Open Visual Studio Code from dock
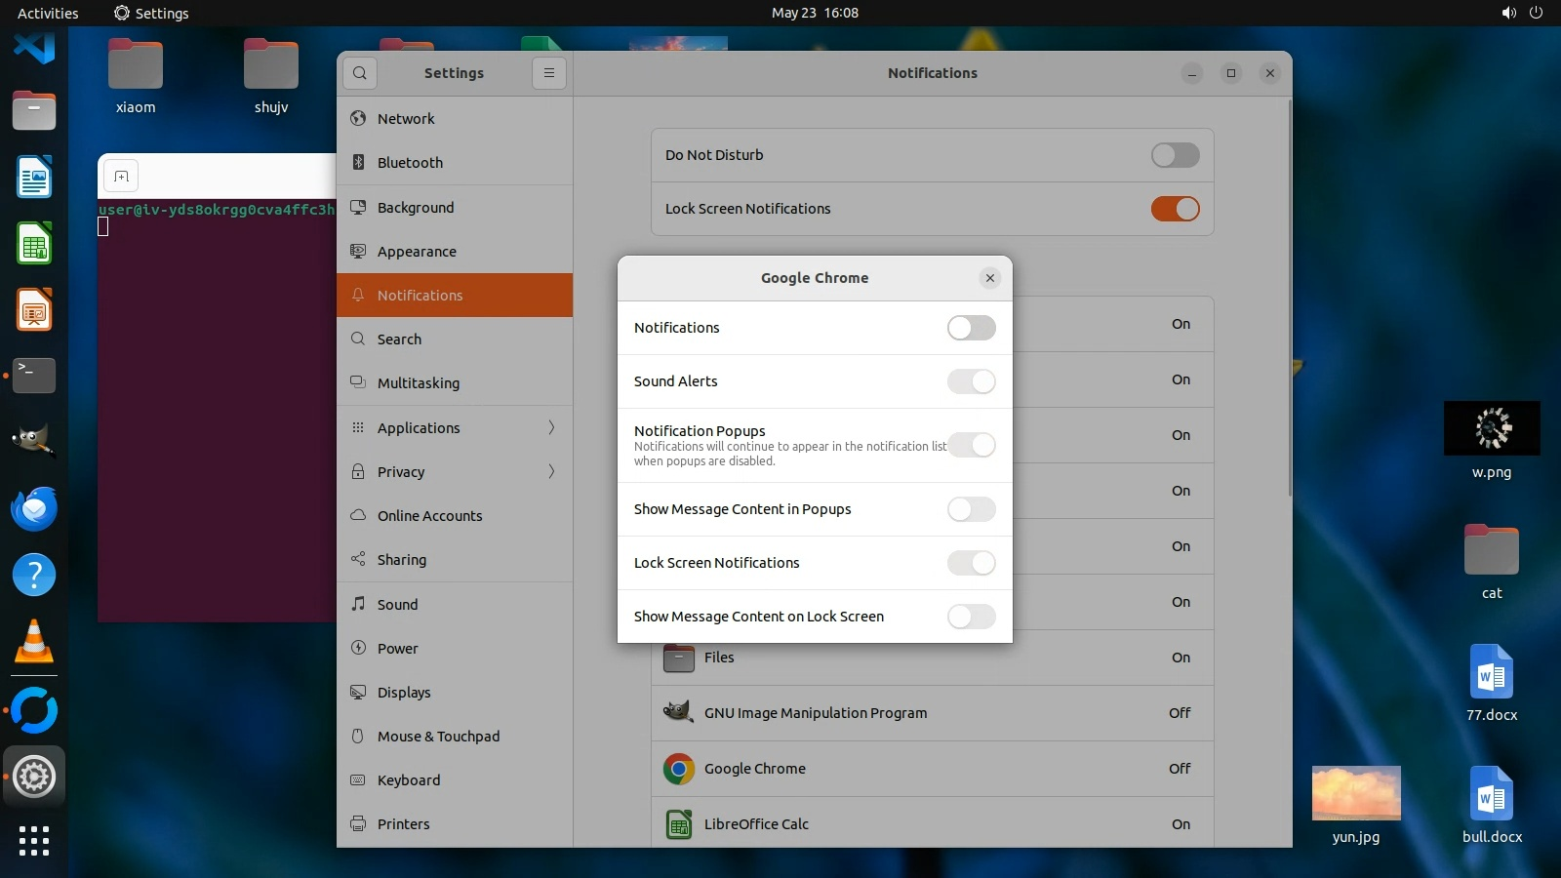 pos(34,47)
